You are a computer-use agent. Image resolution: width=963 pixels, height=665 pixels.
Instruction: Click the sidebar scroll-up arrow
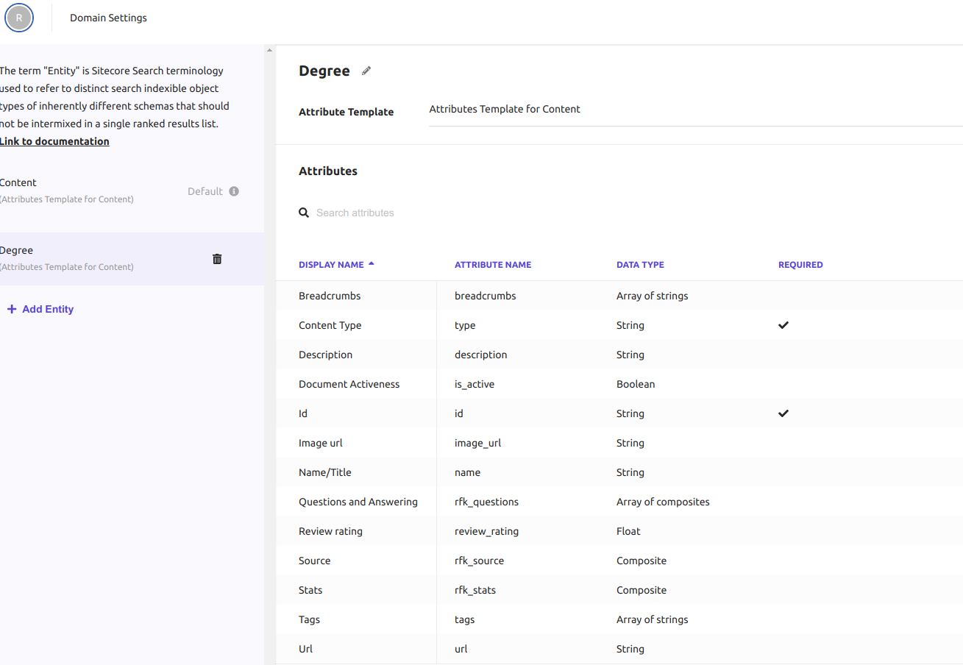point(269,50)
